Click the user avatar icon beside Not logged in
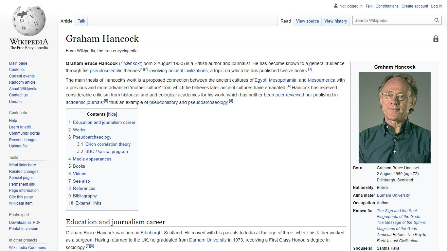The width and height of the screenshot is (447, 251). point(335,6)
